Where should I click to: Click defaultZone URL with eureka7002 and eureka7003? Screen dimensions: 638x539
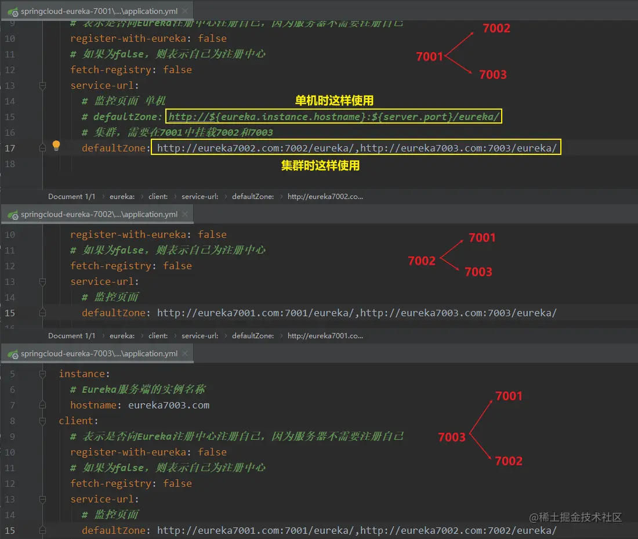357,148
